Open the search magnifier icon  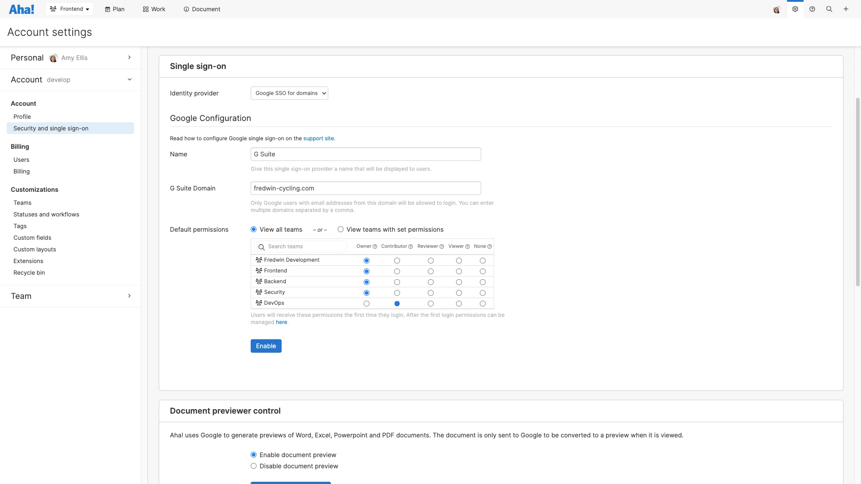[829, 9]
